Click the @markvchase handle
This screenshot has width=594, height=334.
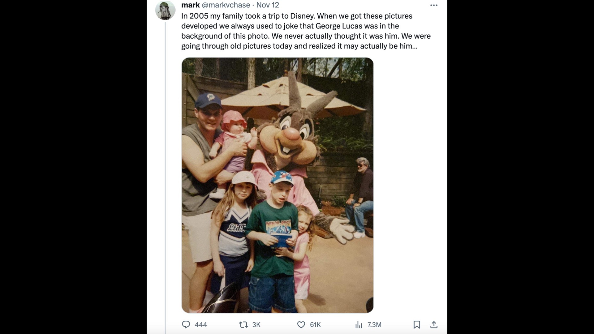[226, 5]
